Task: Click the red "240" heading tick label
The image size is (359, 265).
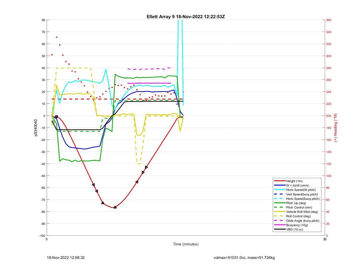Action: [x=328, y=92]
